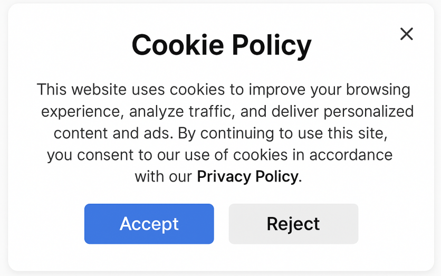The height and width of the screenshot is (276, 441).
Task: Choose the blue Accept button
Action: pos(149,224)
